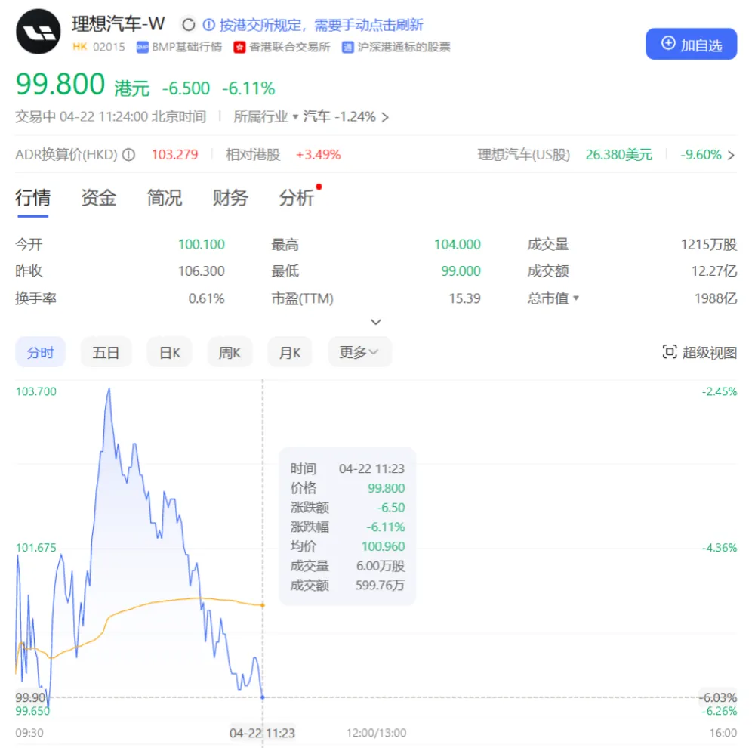The height and width of the screenshot is (748, 755).
Task: Click the Li Auto company logo
Action: click(39, 32)
